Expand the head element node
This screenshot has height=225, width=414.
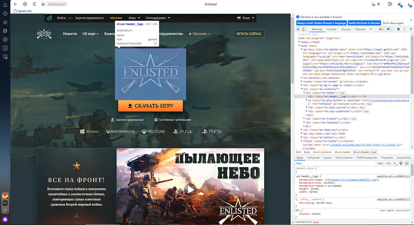pos(299,42)
